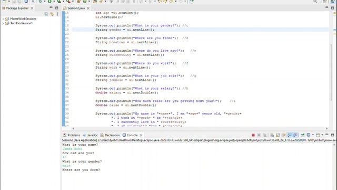Open the External Tools dropdown arrow
Image resolution: width=337 pixels, height=190 pixels.
[x=73, y=2]
